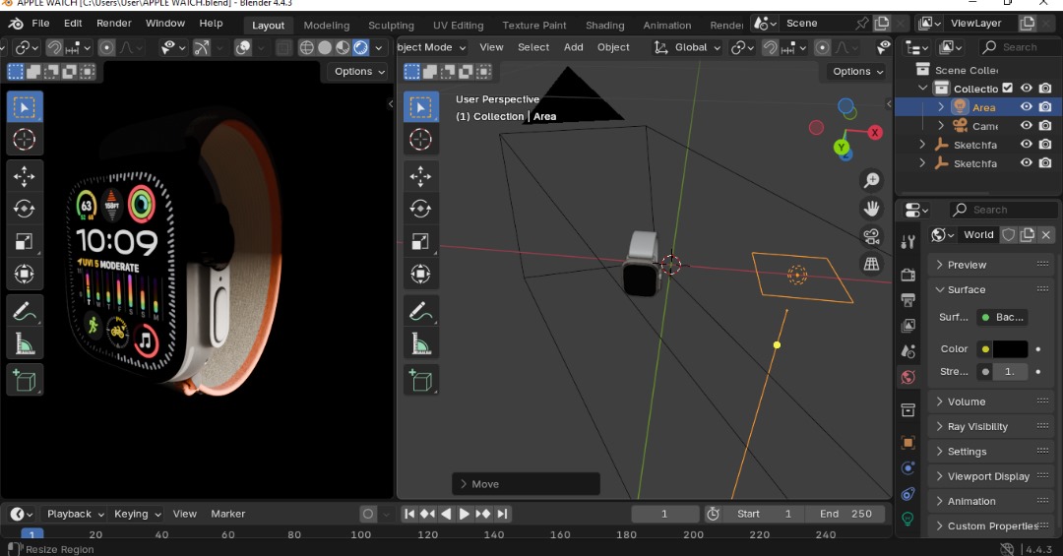The width and height of the screenshot is (1063, 556).
Task: Click the current frame number field
Action: coord(665,514)
